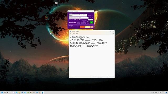Toggle the Flip checkbox beside Live button
The width and height of the screenshot is (168, 94).
tap(87, 22)
